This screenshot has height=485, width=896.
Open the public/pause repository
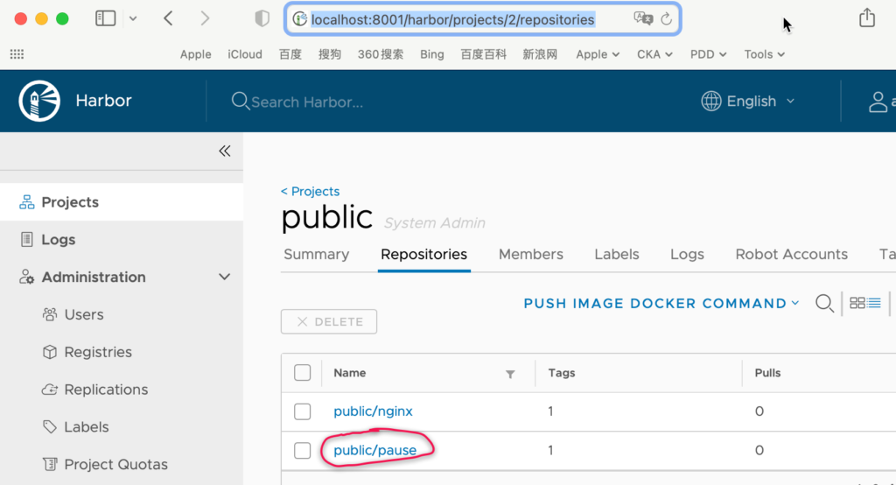(x=374, y=450)
